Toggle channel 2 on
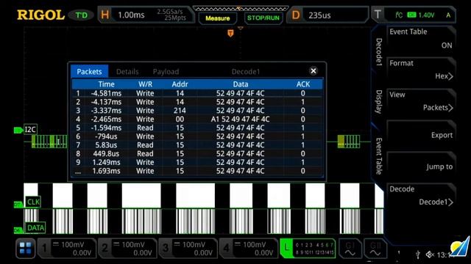 click(x=127, y=248)
